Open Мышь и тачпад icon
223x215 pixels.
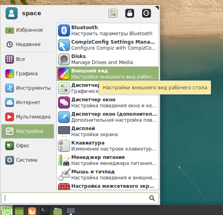(64, 175)
